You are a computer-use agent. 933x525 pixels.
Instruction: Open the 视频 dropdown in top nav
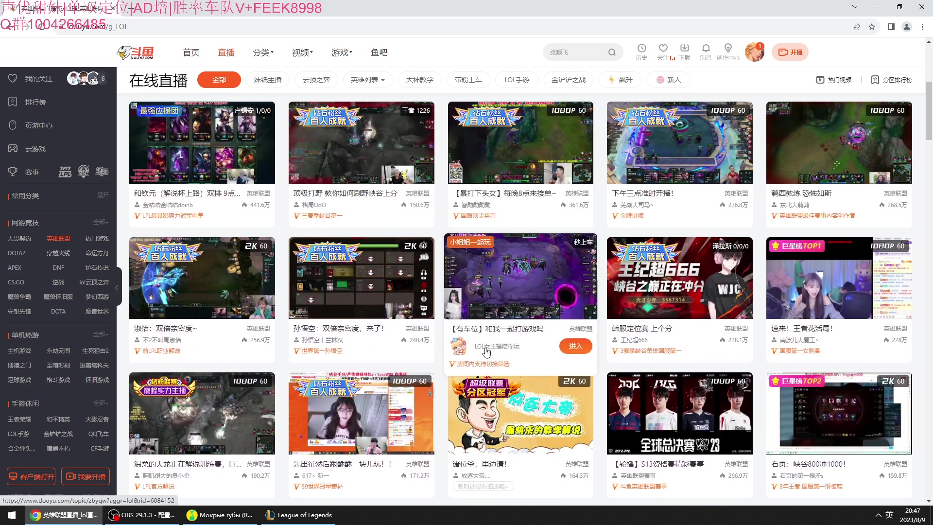302,52
